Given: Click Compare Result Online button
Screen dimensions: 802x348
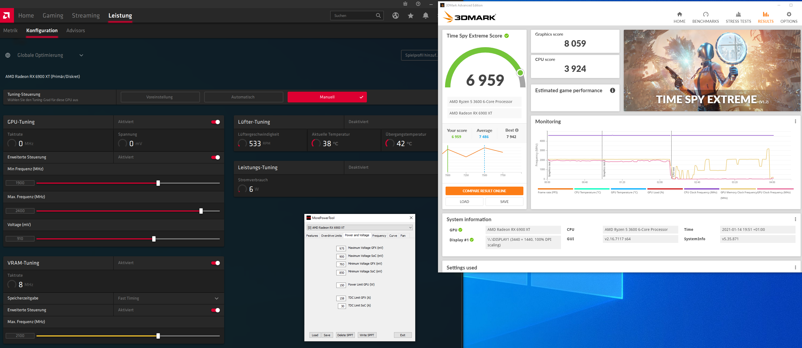Looking at the screenshot, I should (x=484, y=191).
